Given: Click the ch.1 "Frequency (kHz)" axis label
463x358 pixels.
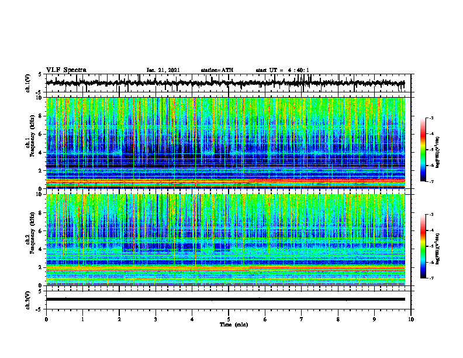Looking at the screenshot, I should pyautogui.click(x=32, y=136).
